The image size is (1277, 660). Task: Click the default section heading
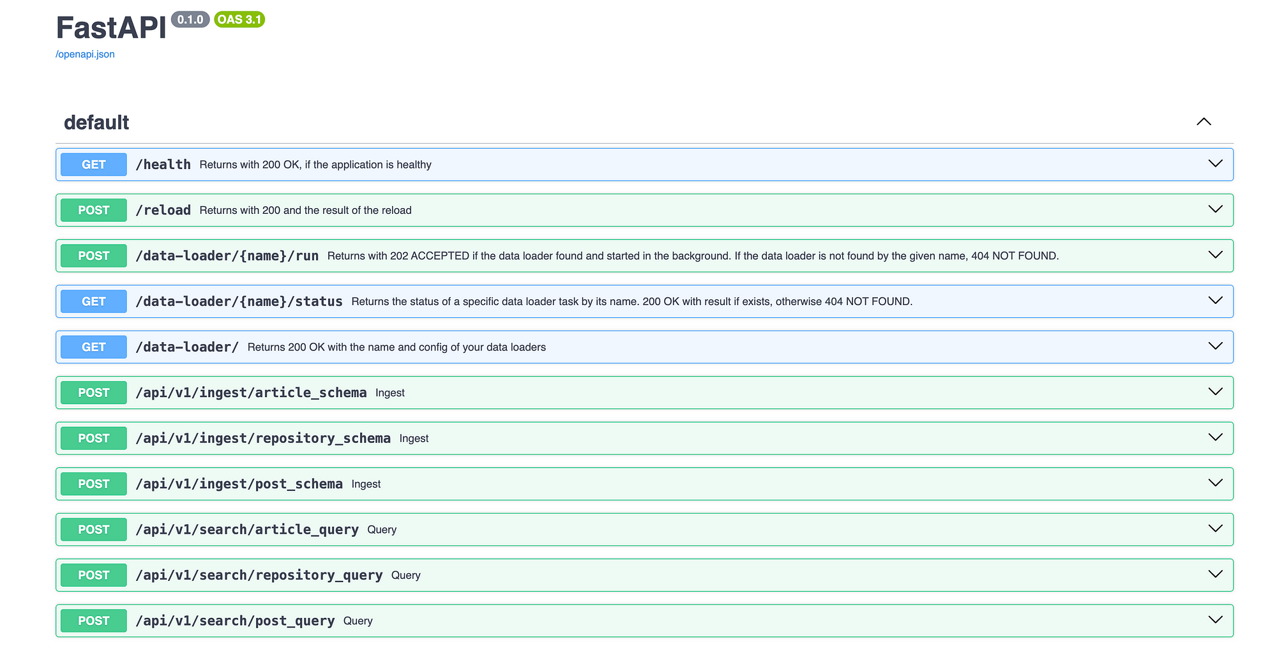point(96,122)
